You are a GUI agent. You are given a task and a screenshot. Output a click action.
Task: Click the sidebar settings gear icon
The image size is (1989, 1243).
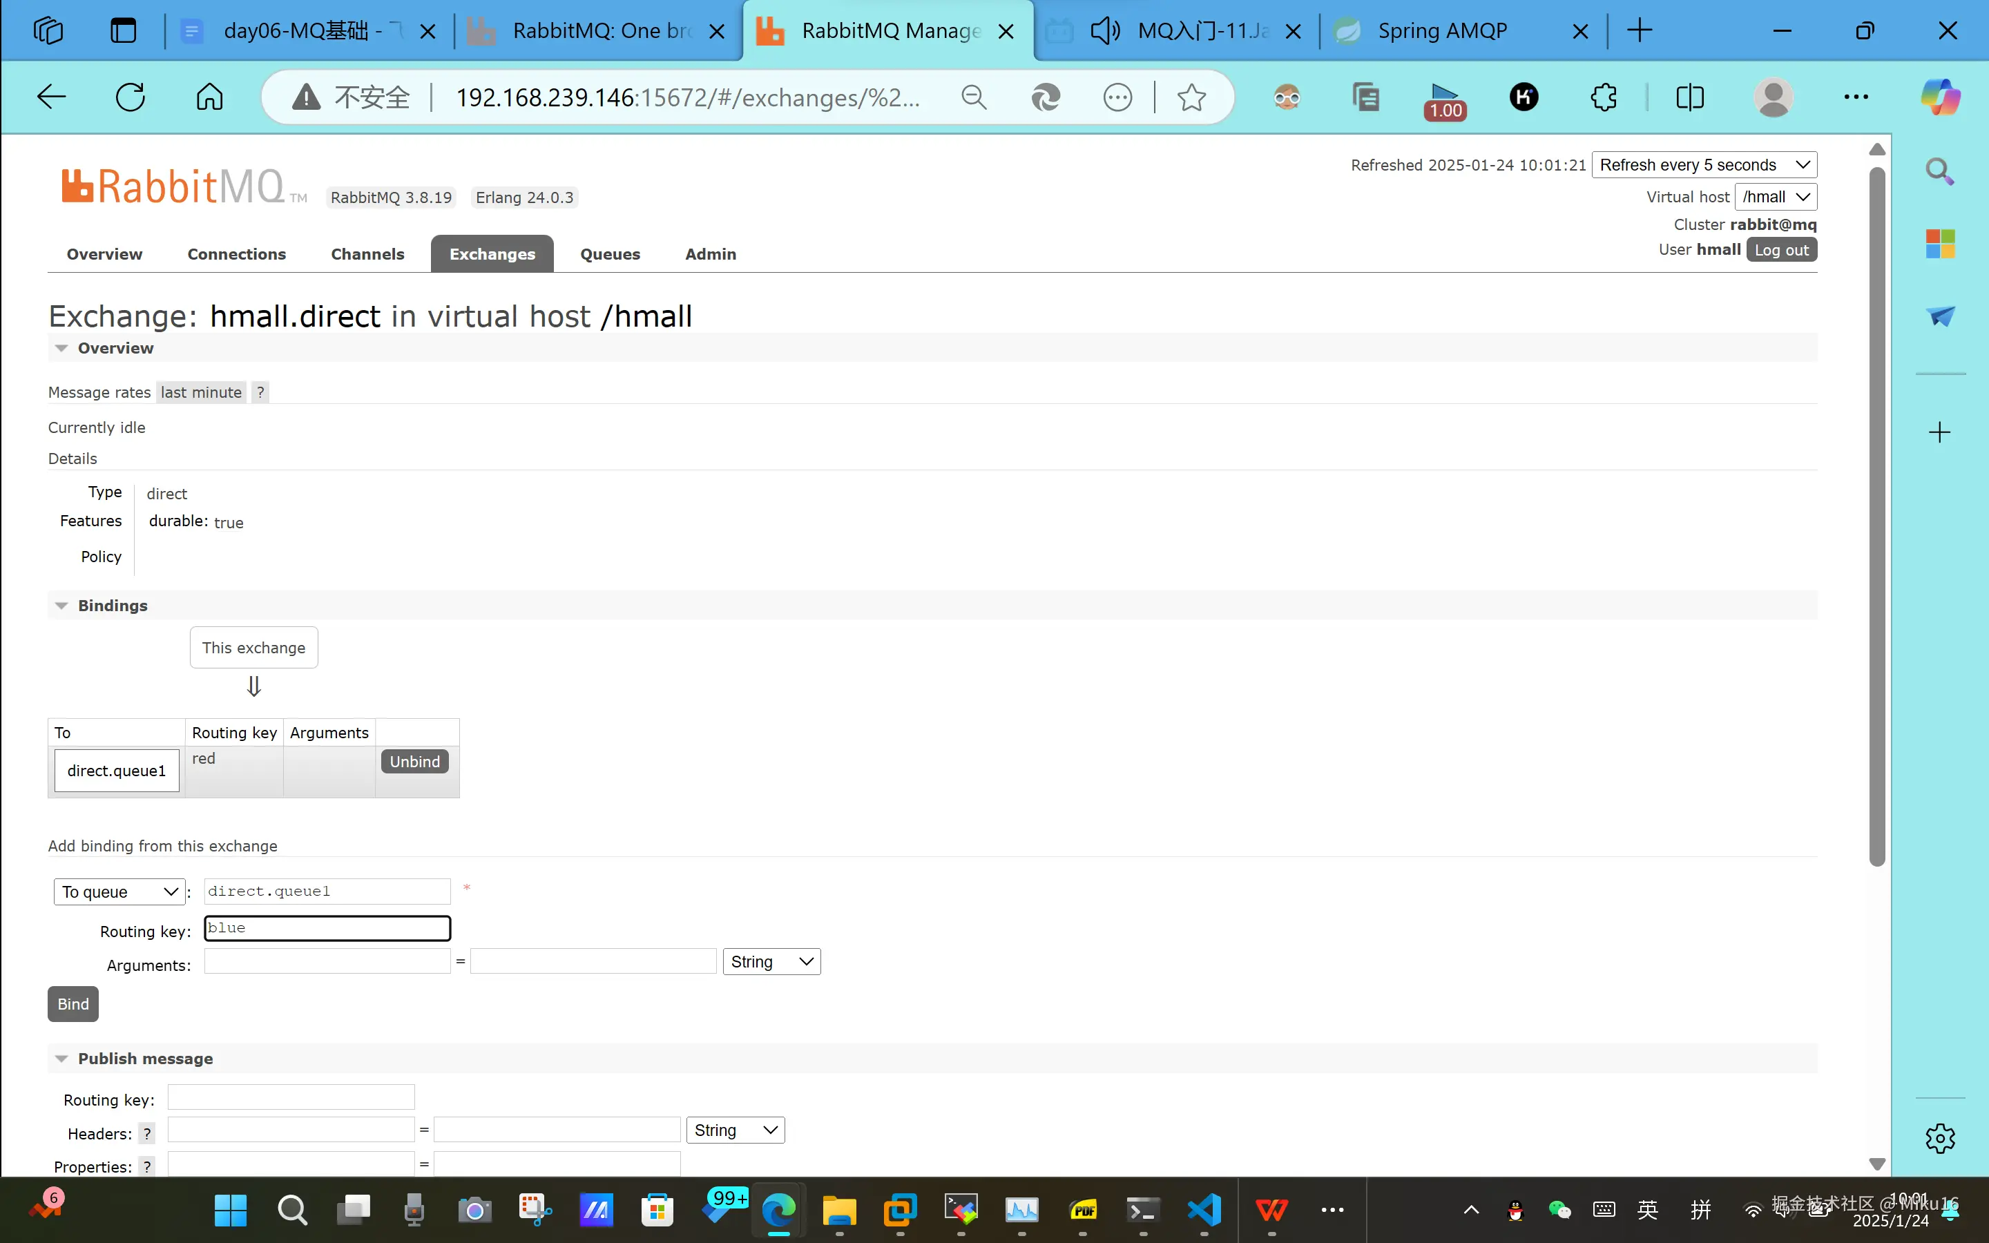pos(1940,1139)
